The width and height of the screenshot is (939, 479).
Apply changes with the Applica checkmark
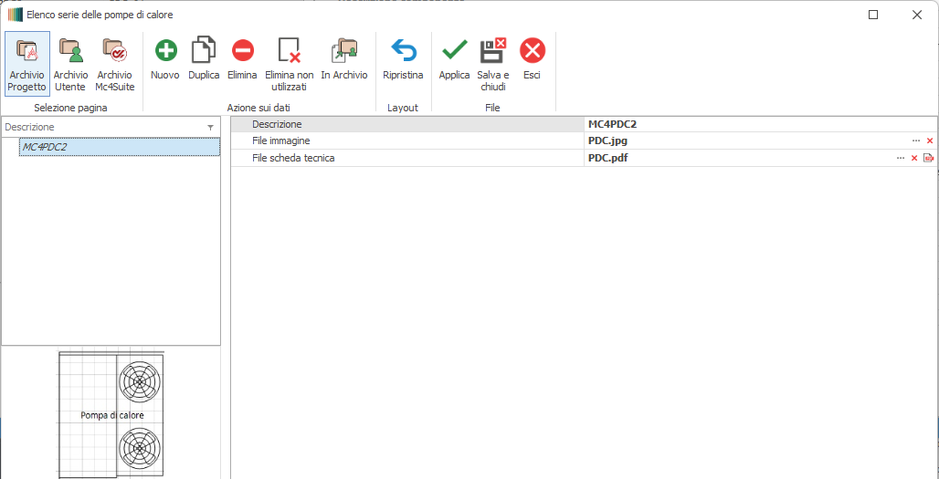click(454, 59)
